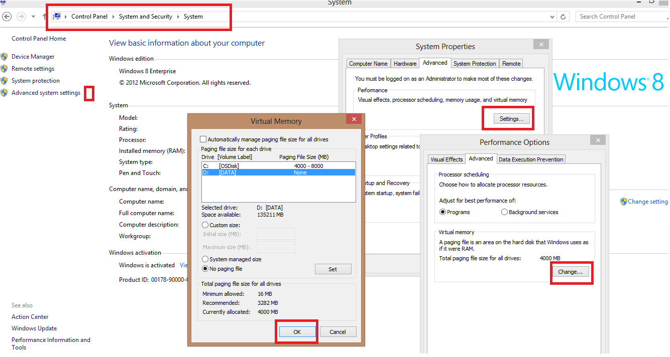This screenshot has height=357, width=670.
Task: Open Control Panel Home
Action: pyautogui.click(x=39, y=39)
